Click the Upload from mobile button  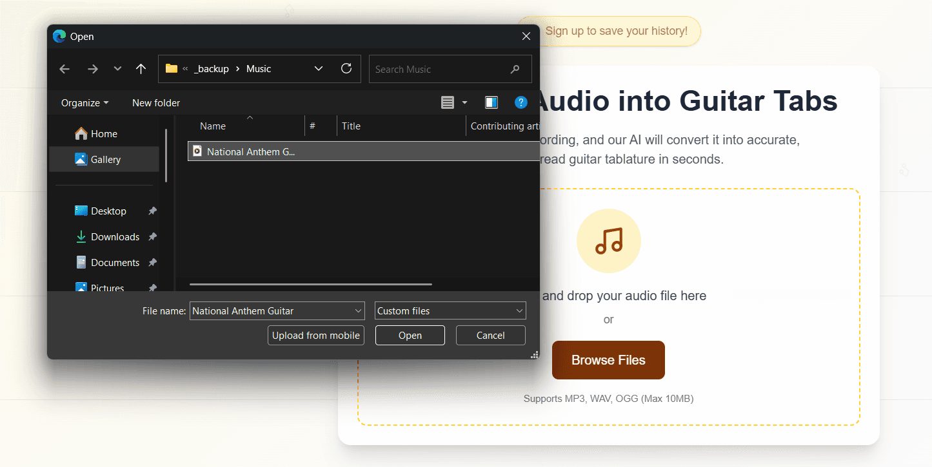pyautogui.click(x=315, y=335)
